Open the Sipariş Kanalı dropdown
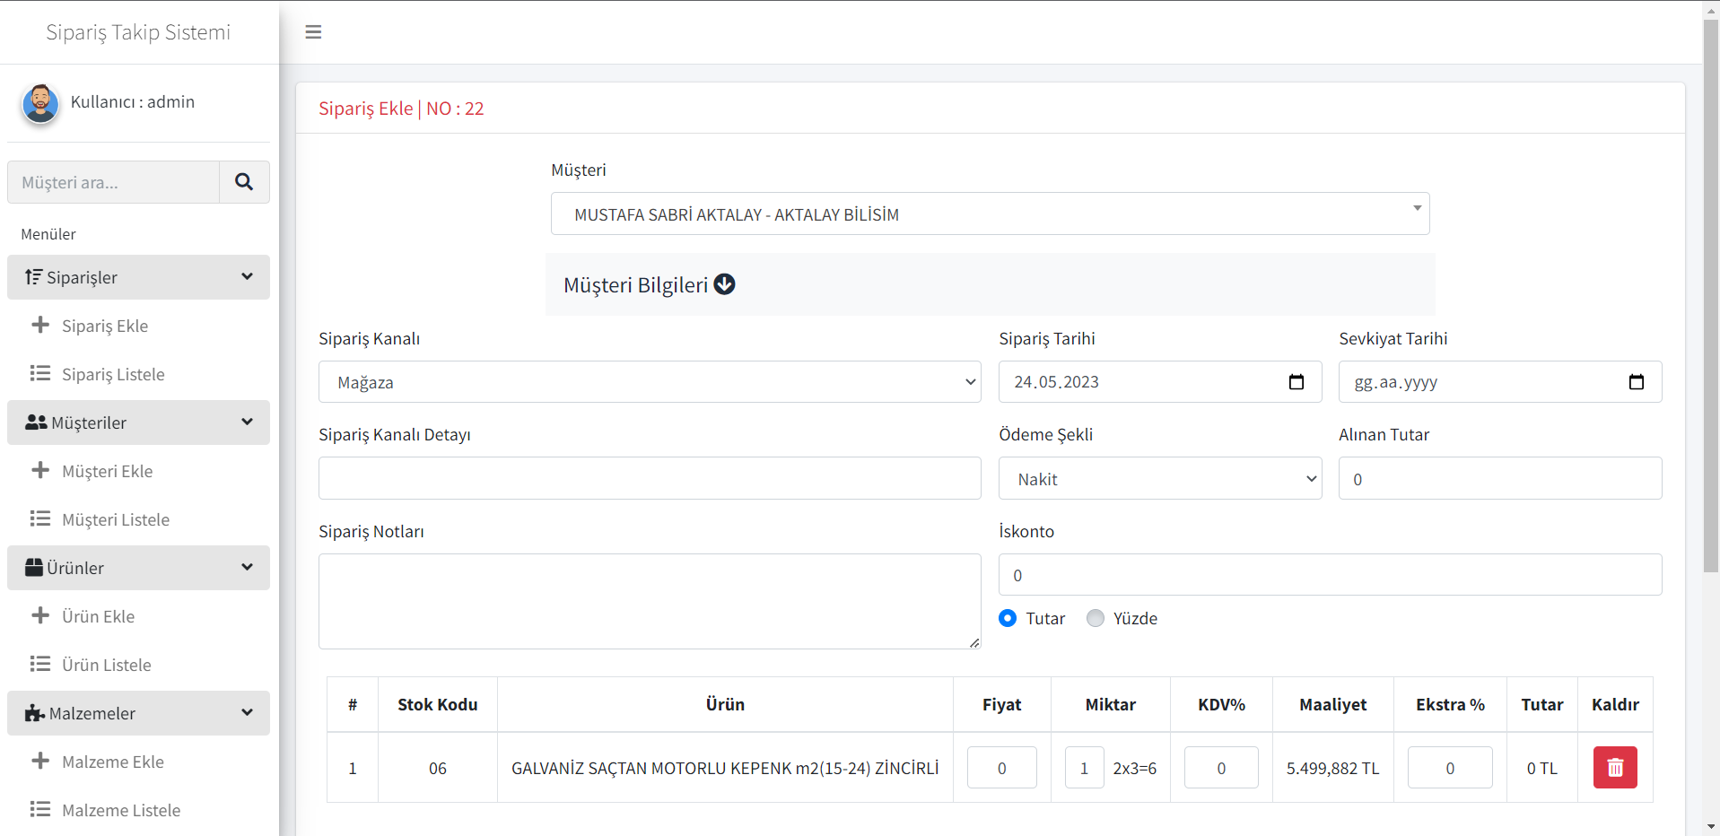The height and width of the screenshot is (836, 1720). [649, 382]
